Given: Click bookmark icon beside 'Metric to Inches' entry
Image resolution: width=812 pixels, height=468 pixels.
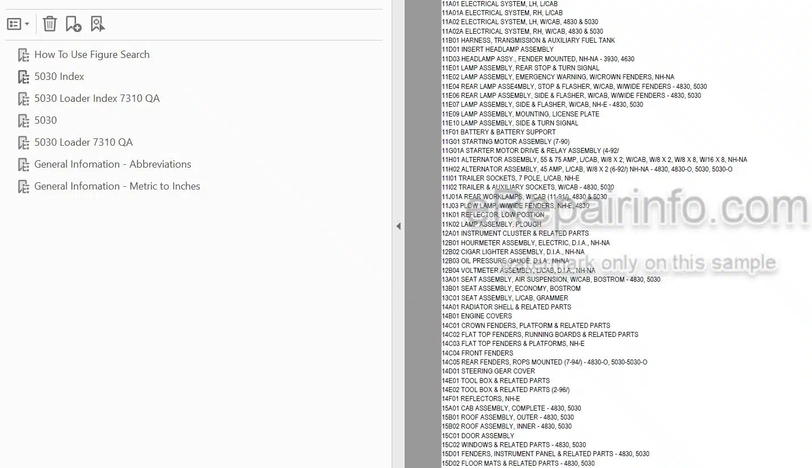Looking at the screenshot, I should coord(24,187).
